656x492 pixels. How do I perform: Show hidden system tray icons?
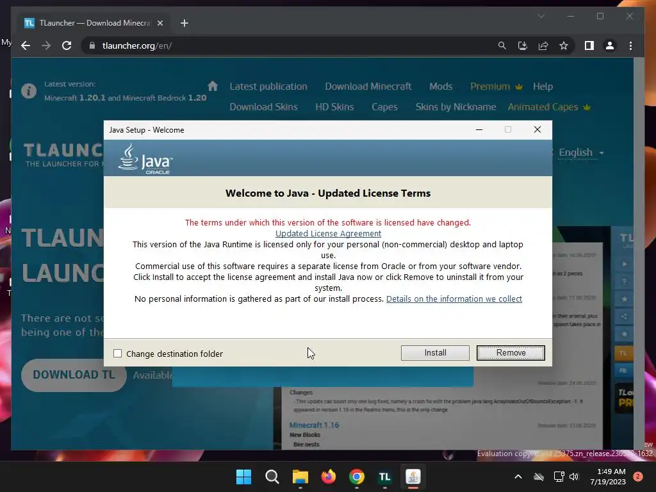click(518, 477)
